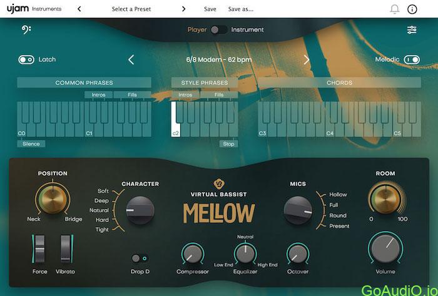Click the Room knob
Screen dimensions: 438x296
coord(385,199)
